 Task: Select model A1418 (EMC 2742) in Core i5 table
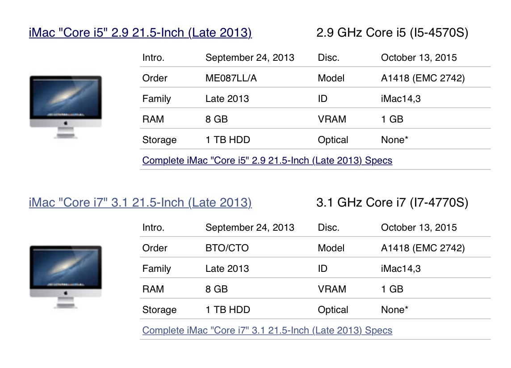pyautogui.click(x=423, y=78)
